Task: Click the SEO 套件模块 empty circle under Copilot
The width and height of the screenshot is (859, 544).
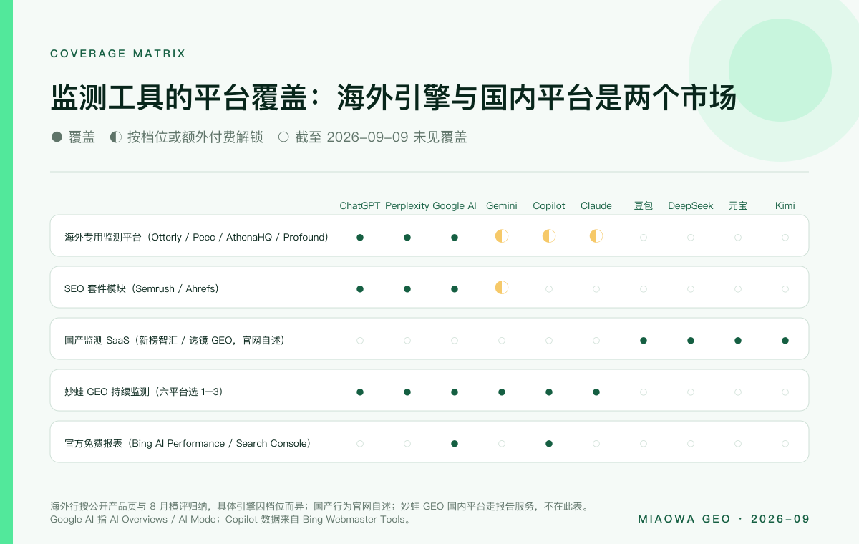Action: tap(549, 288)
